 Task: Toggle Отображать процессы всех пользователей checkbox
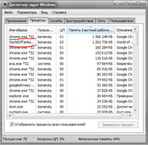coord(12,124)
